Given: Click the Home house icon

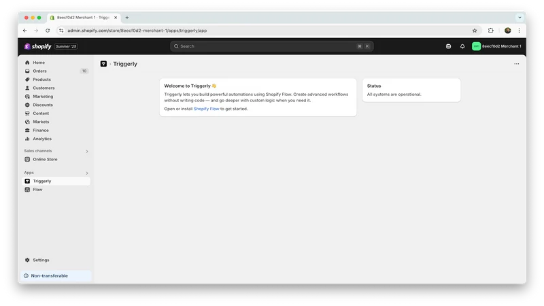Looking at the screenshot, I should tap(27, 63).
